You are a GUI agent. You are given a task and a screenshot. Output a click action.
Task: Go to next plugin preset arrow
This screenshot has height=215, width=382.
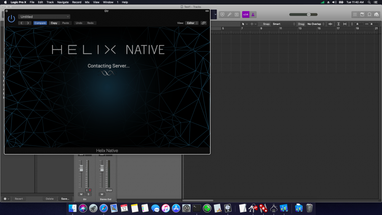pos(28,23)
